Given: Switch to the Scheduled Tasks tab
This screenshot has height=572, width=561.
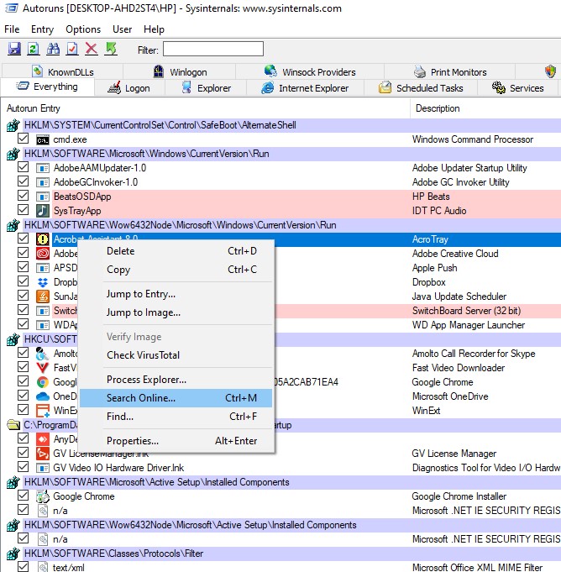Looking at the screenshot, I should tap(421, 88).
